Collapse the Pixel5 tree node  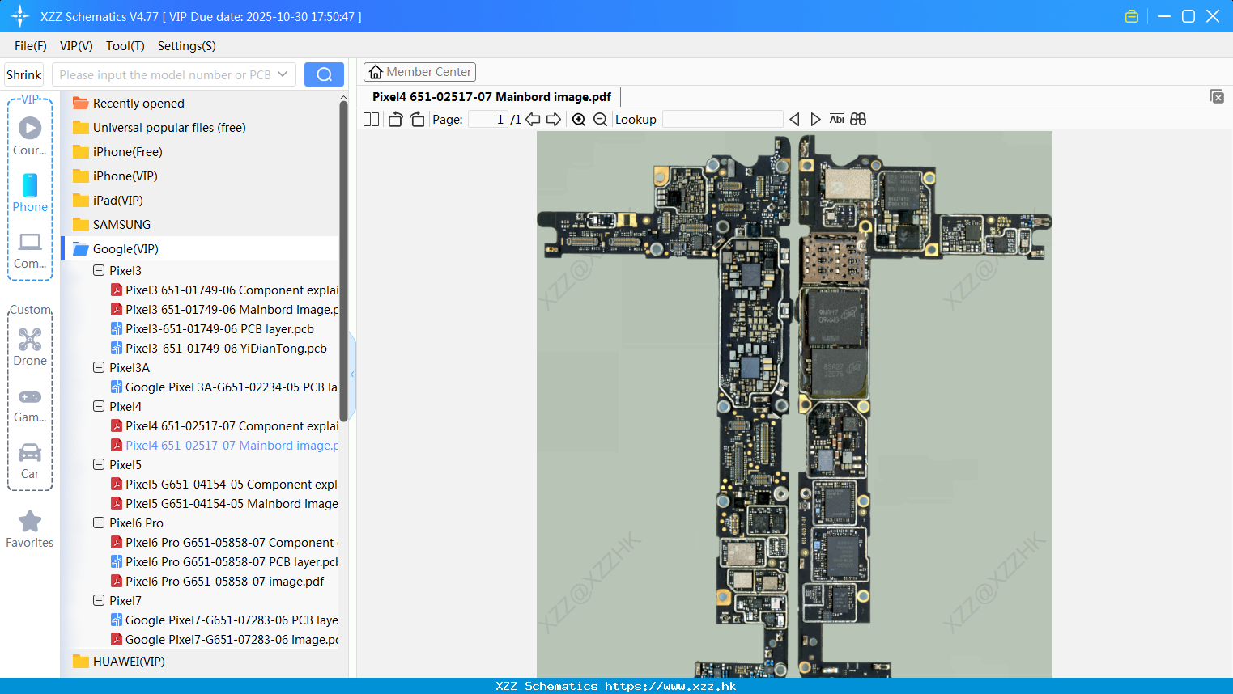(x=99, y=464)
